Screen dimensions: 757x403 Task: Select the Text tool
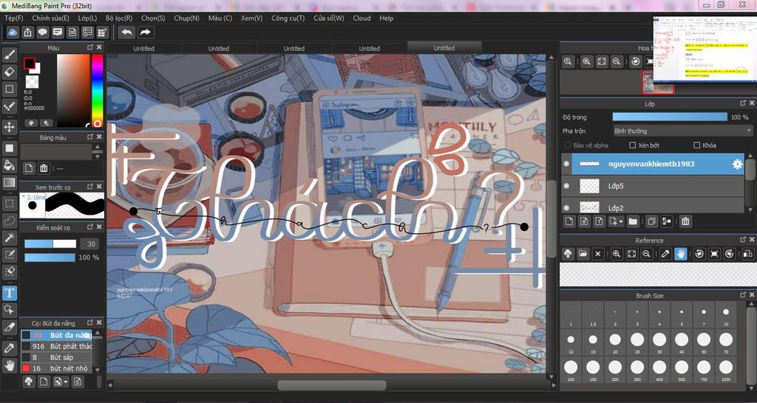(x=9, y=292)
